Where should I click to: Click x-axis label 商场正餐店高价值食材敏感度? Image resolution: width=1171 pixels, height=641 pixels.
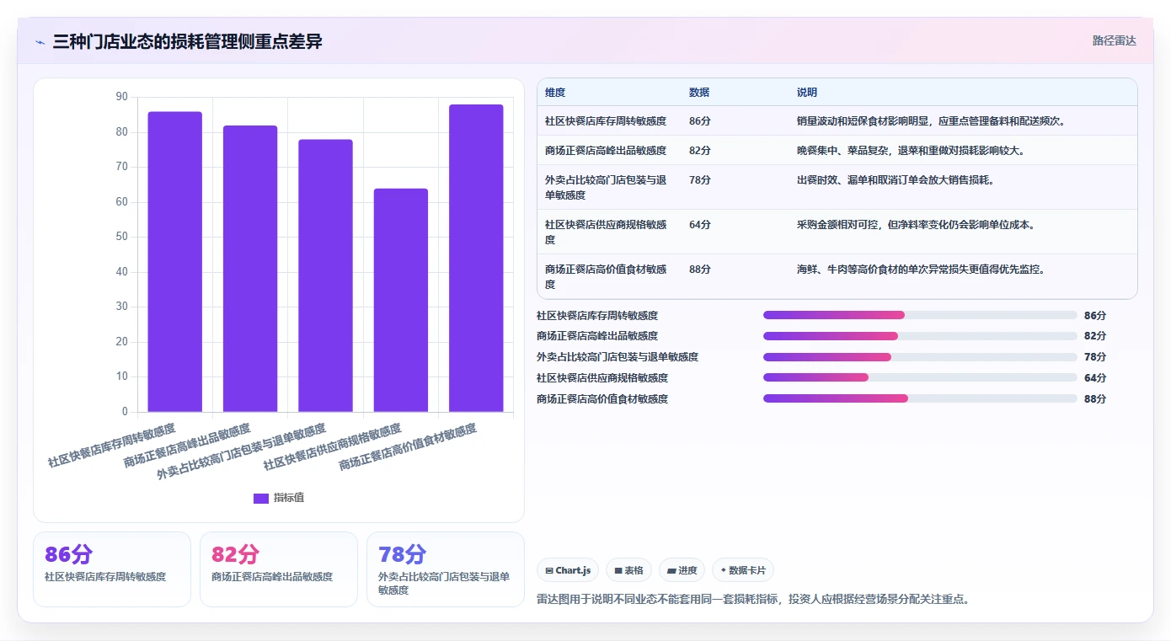pyautogui.click(x=408, y=447)
